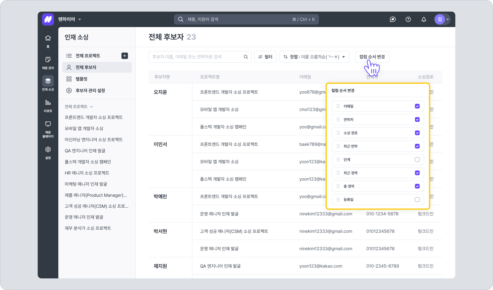Open QA 엔지니어 인재 발굴 in sidebar

[x=85, y=150]
